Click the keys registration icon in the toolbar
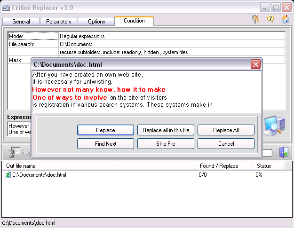 [x=255, y=19]
